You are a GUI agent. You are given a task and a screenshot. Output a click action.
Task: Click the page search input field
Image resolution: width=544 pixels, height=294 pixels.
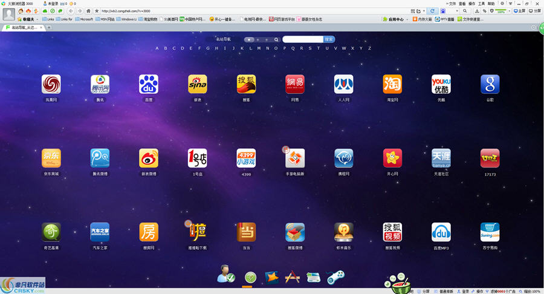302,39
